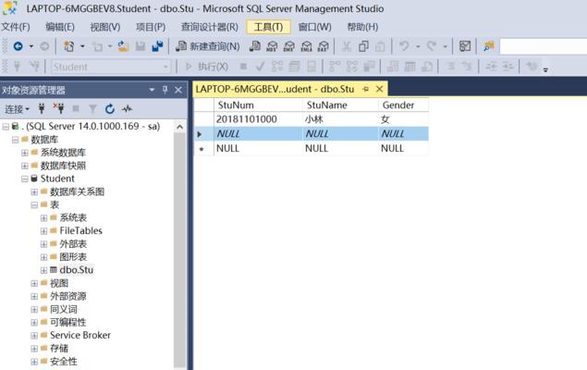
Task: Click the 小林 name cell
Action: 340,119
